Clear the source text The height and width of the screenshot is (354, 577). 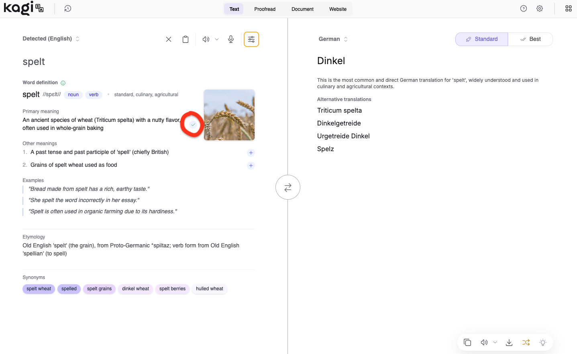[x=169, y=39]
